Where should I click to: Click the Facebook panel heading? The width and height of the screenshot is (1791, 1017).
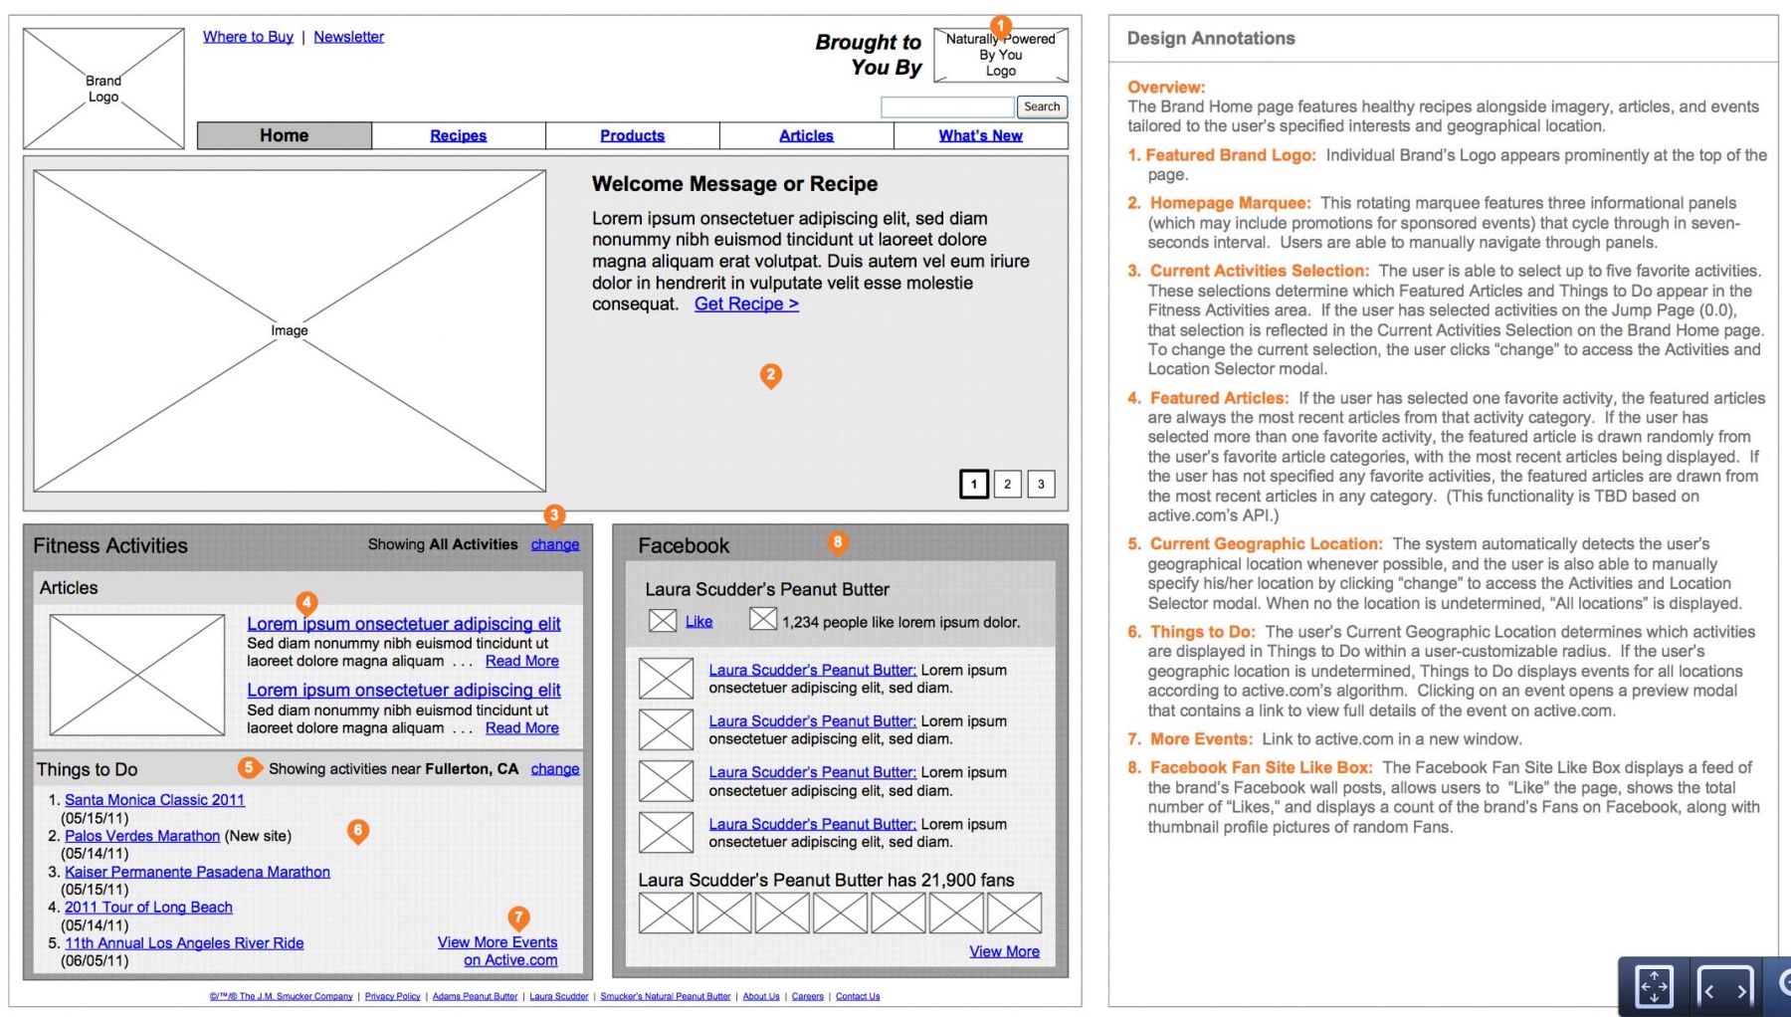click(684, 545)
